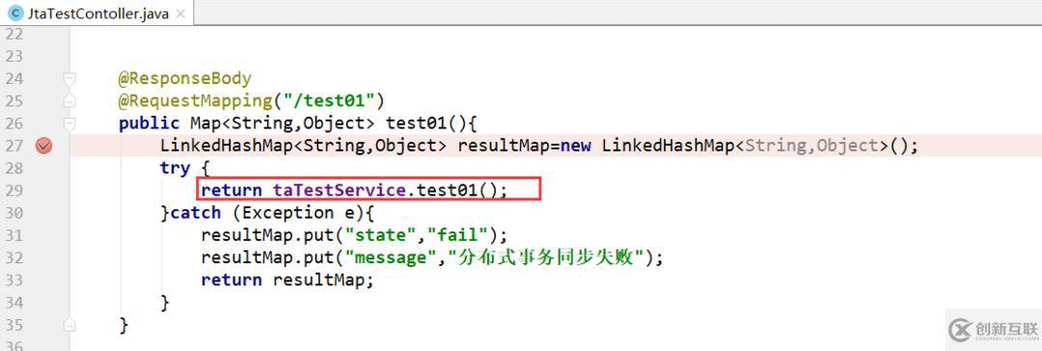Click the public keyword on line 26
This screenshot has height=351, width=1042.
pyautogui.click(x=149, y=123)
